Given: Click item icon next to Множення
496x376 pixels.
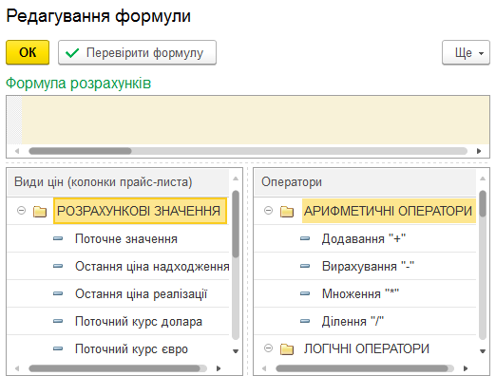Looking at the screenshot, I should (305, 293).
